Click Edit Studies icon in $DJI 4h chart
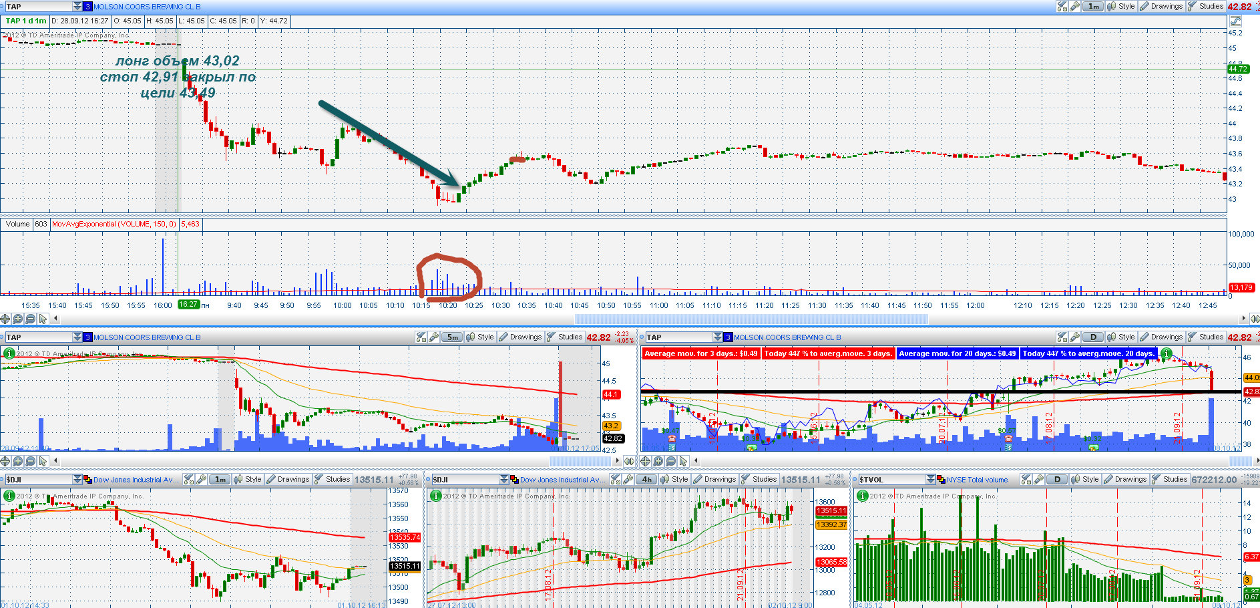The height and width of the screenshot is (608, 1260). (x=616, y=479)
